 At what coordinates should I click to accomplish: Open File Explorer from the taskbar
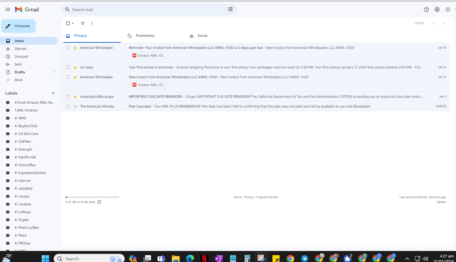(x=176, y=258)
